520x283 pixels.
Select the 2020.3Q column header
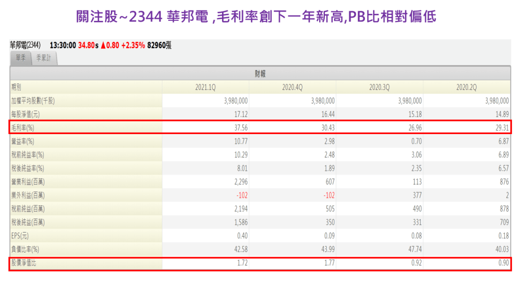click(x=379, y=87)
